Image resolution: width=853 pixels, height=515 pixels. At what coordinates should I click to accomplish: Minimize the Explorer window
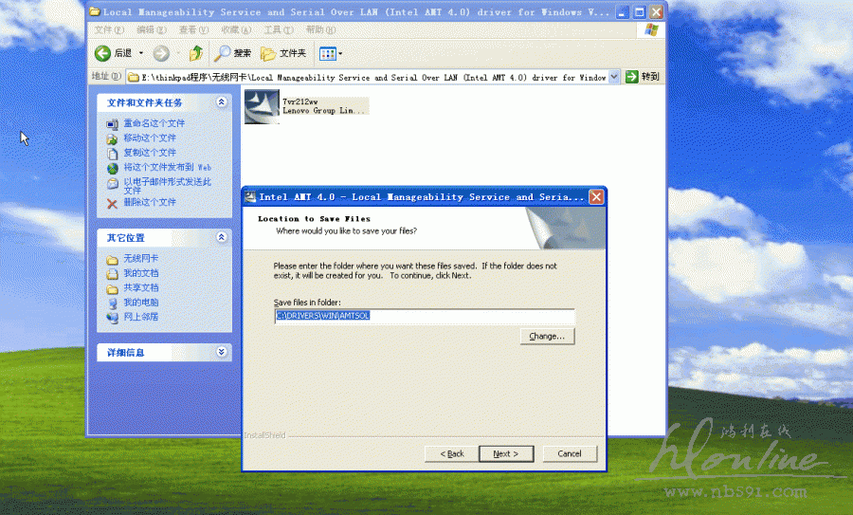click(623, 12)
